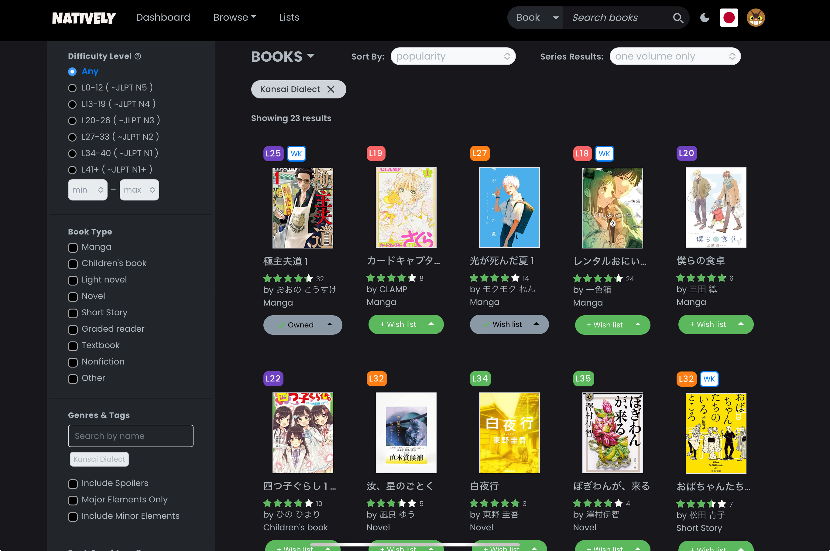Screen dimensions: 830x551
Task: Click the Japanese flag language icon
Action: [729, 18]
